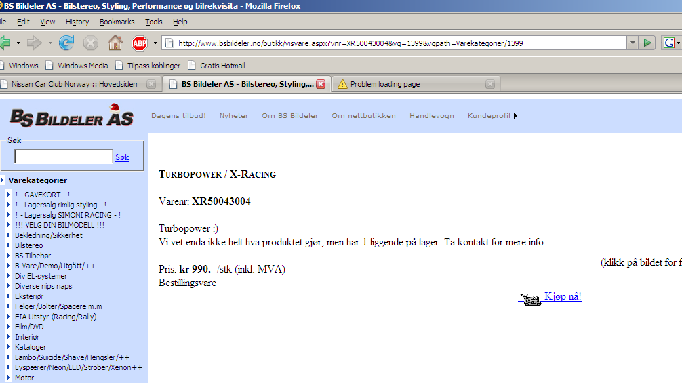Select Lagersalg rimlig styling category

(60, 205)
